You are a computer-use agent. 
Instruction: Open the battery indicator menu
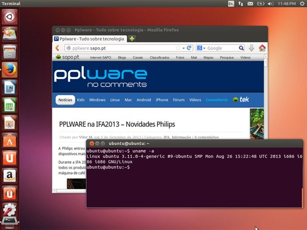click(260, 3)
